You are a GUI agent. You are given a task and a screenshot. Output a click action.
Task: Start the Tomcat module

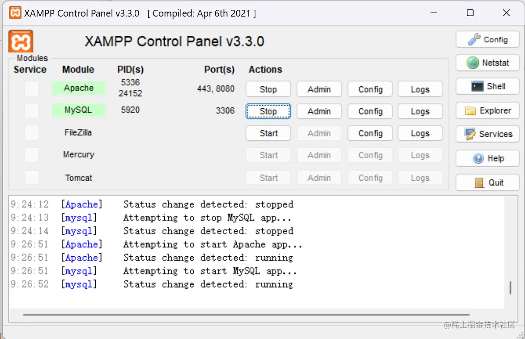268,178
